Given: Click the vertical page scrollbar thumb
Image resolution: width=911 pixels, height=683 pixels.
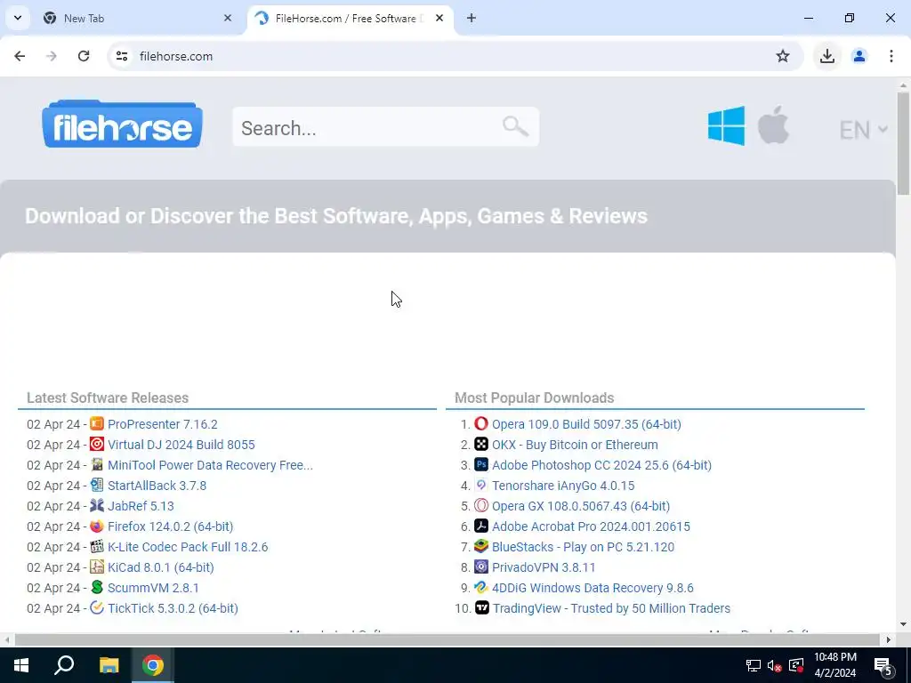Looking at the screenshot, I should pyautogui.click(x=903, y=142).
